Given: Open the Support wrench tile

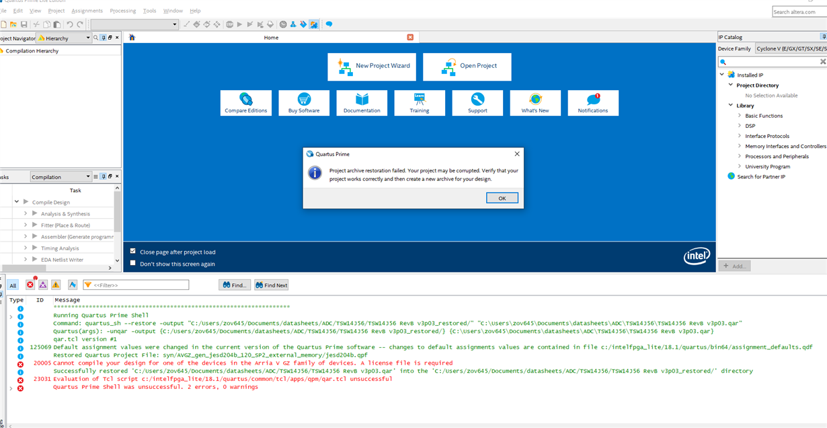Looking at the screenshot, I should click(477, 103).
